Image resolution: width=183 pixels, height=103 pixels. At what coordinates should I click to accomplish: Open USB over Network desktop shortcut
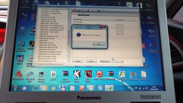click(41, 77)
